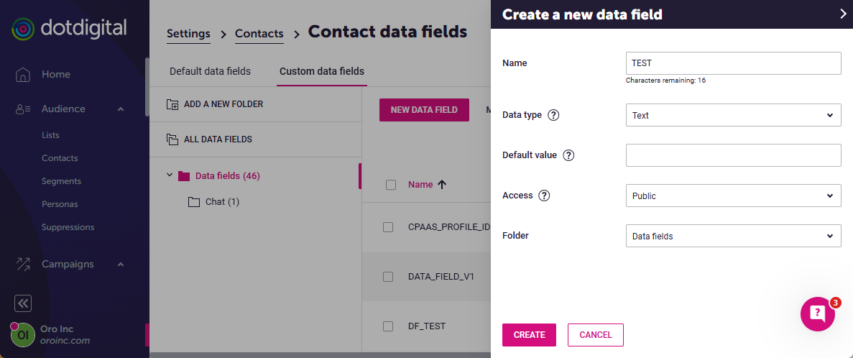853x358 pixels.
Task: Click the Access help question icon
Action: tap(544, 196)
